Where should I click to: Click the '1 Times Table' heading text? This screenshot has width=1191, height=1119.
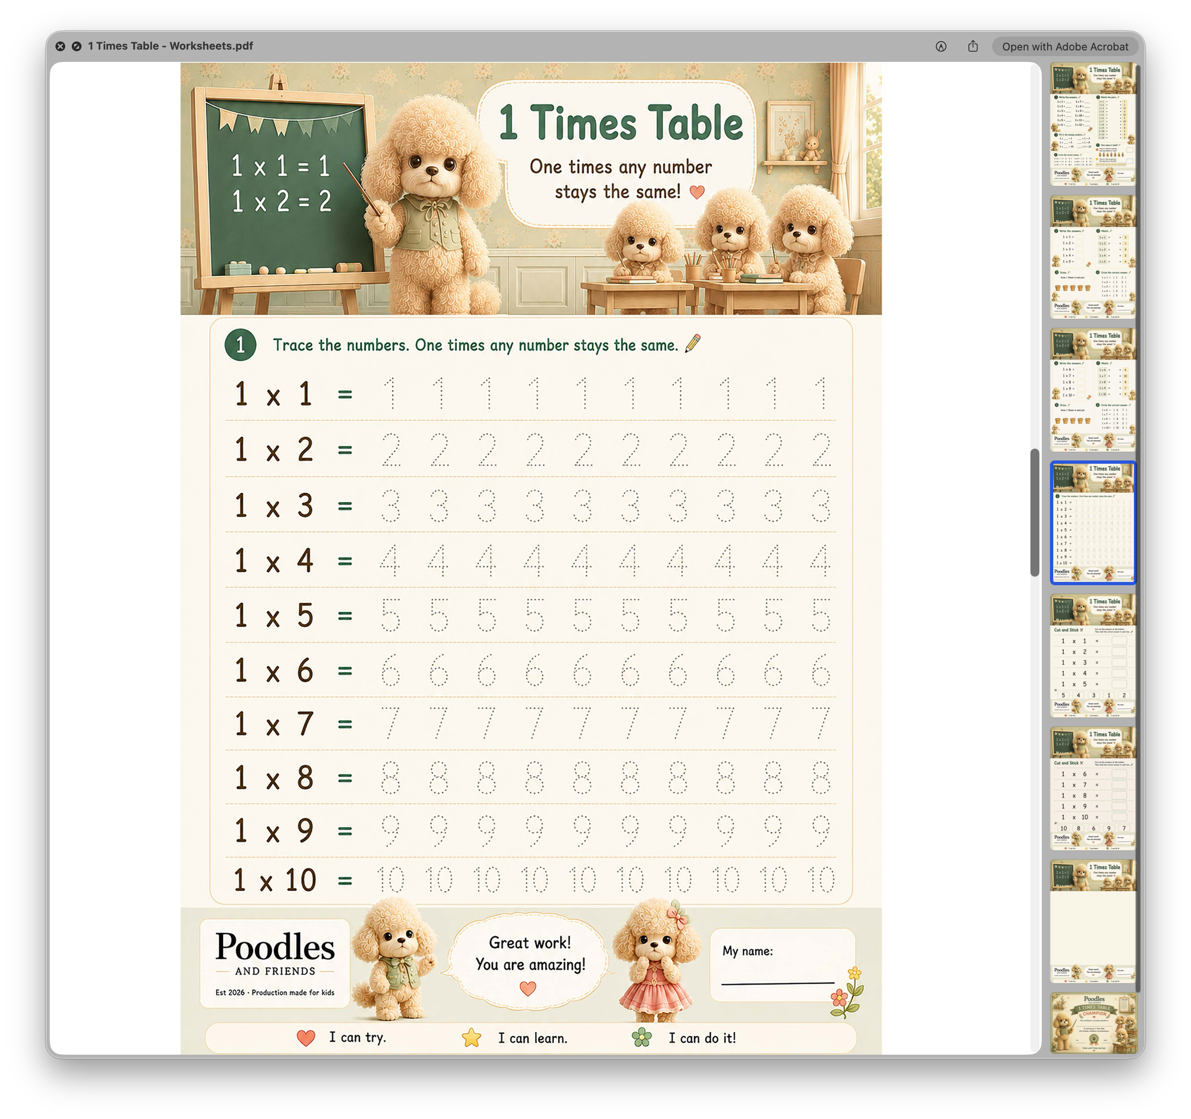(x=621, y=123)
